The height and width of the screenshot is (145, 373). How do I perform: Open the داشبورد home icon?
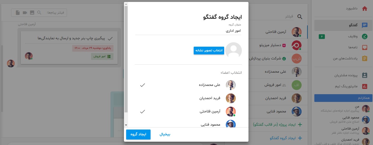tap(365, 9)
